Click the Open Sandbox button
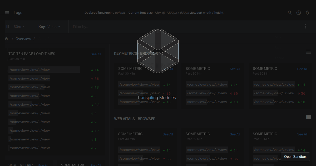Screen dimensions: 316x166 coord(295,157)
